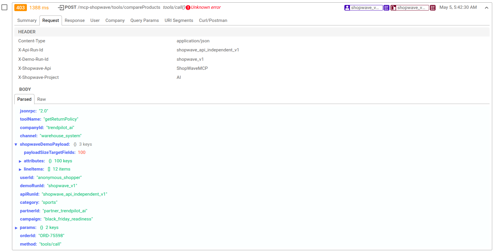The image size is (496, 252).
Task: Click the method key at bottom of body
Action: 28,244
